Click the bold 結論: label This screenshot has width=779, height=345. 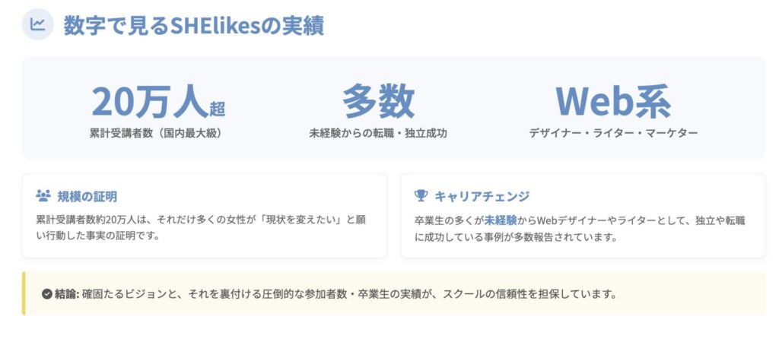pos(67,293)
